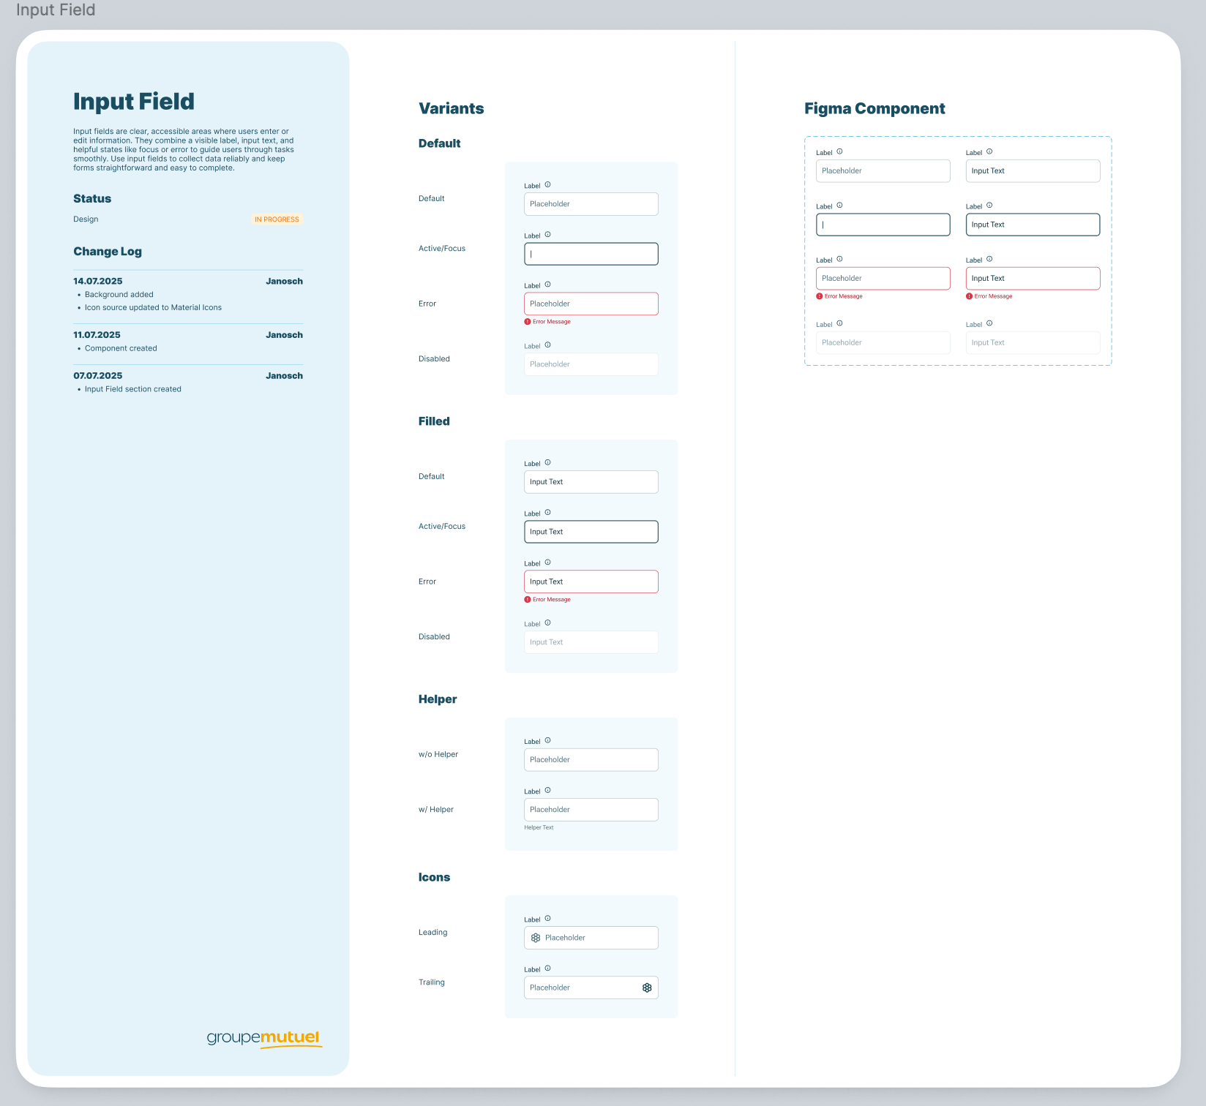Click the w/o Helper placeholder input field

click(x=591, y=760)
